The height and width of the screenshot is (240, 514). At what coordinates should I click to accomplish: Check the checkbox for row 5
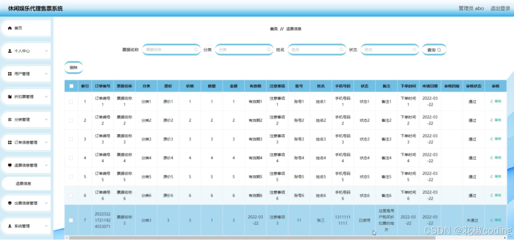71,177
